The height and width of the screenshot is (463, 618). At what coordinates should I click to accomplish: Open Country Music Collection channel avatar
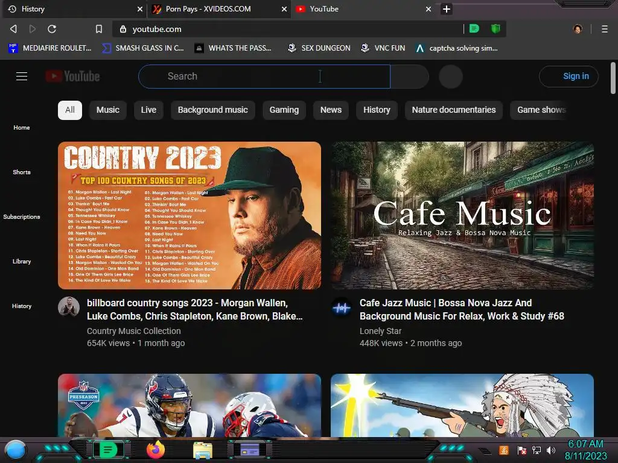pyautogui.click(x=69, y=307)
